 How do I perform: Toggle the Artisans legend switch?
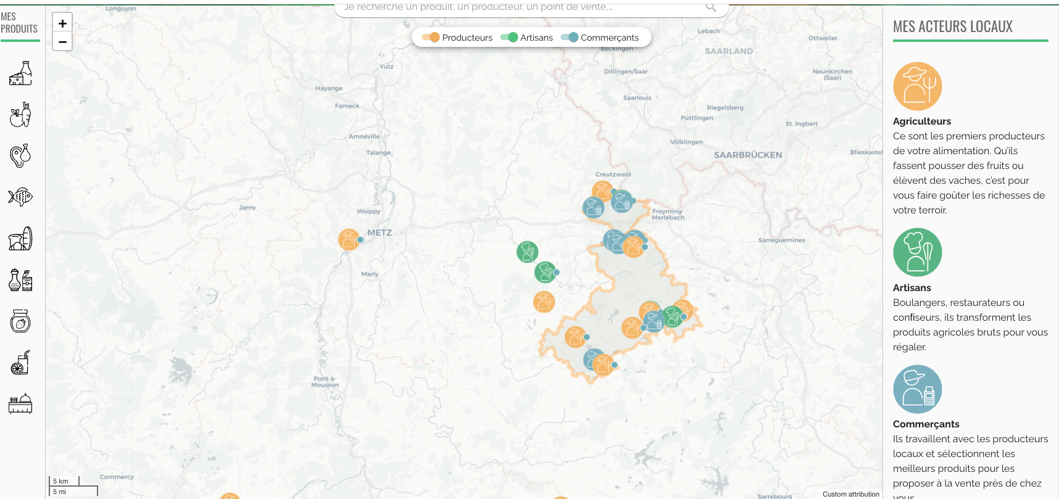509,37
